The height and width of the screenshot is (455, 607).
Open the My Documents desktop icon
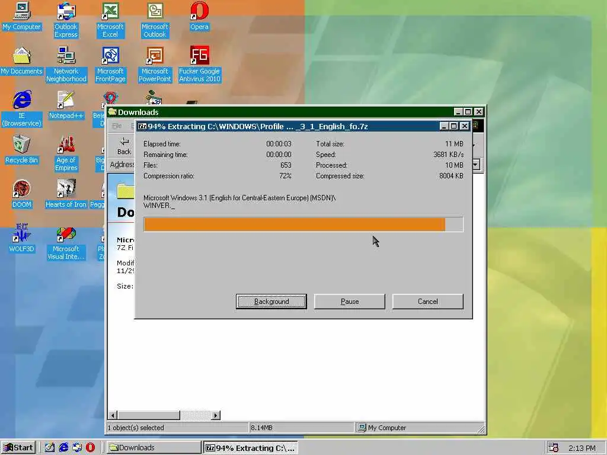pyautogui.click(x=22, y=61)
